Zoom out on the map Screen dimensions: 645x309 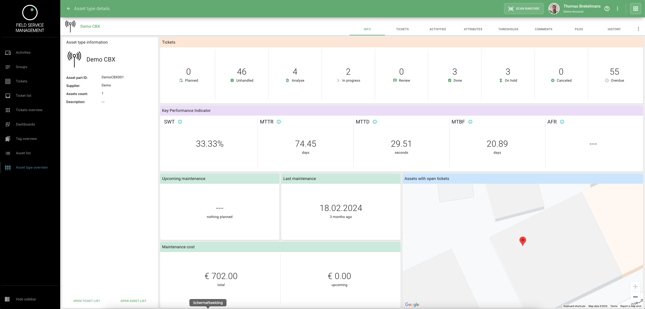pyautogui.click(x=635, y=297)
